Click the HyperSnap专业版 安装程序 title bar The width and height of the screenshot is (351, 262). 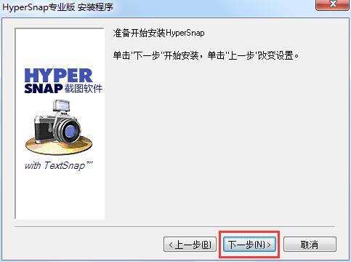tap(57, 7)
